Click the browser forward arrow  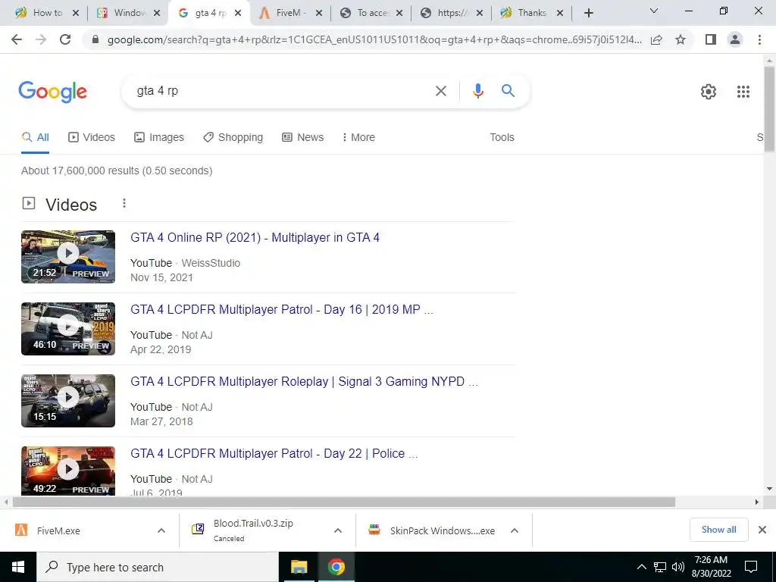[41, 39]
